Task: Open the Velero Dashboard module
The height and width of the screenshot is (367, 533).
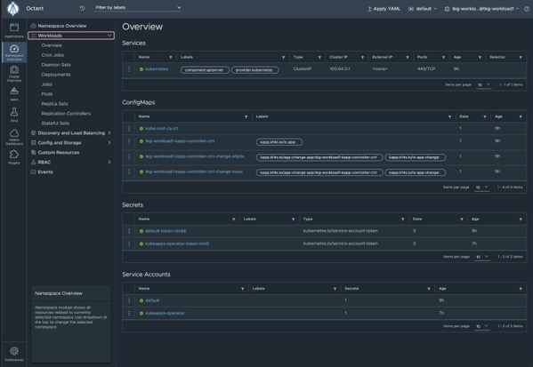Action: coord(14,137)
